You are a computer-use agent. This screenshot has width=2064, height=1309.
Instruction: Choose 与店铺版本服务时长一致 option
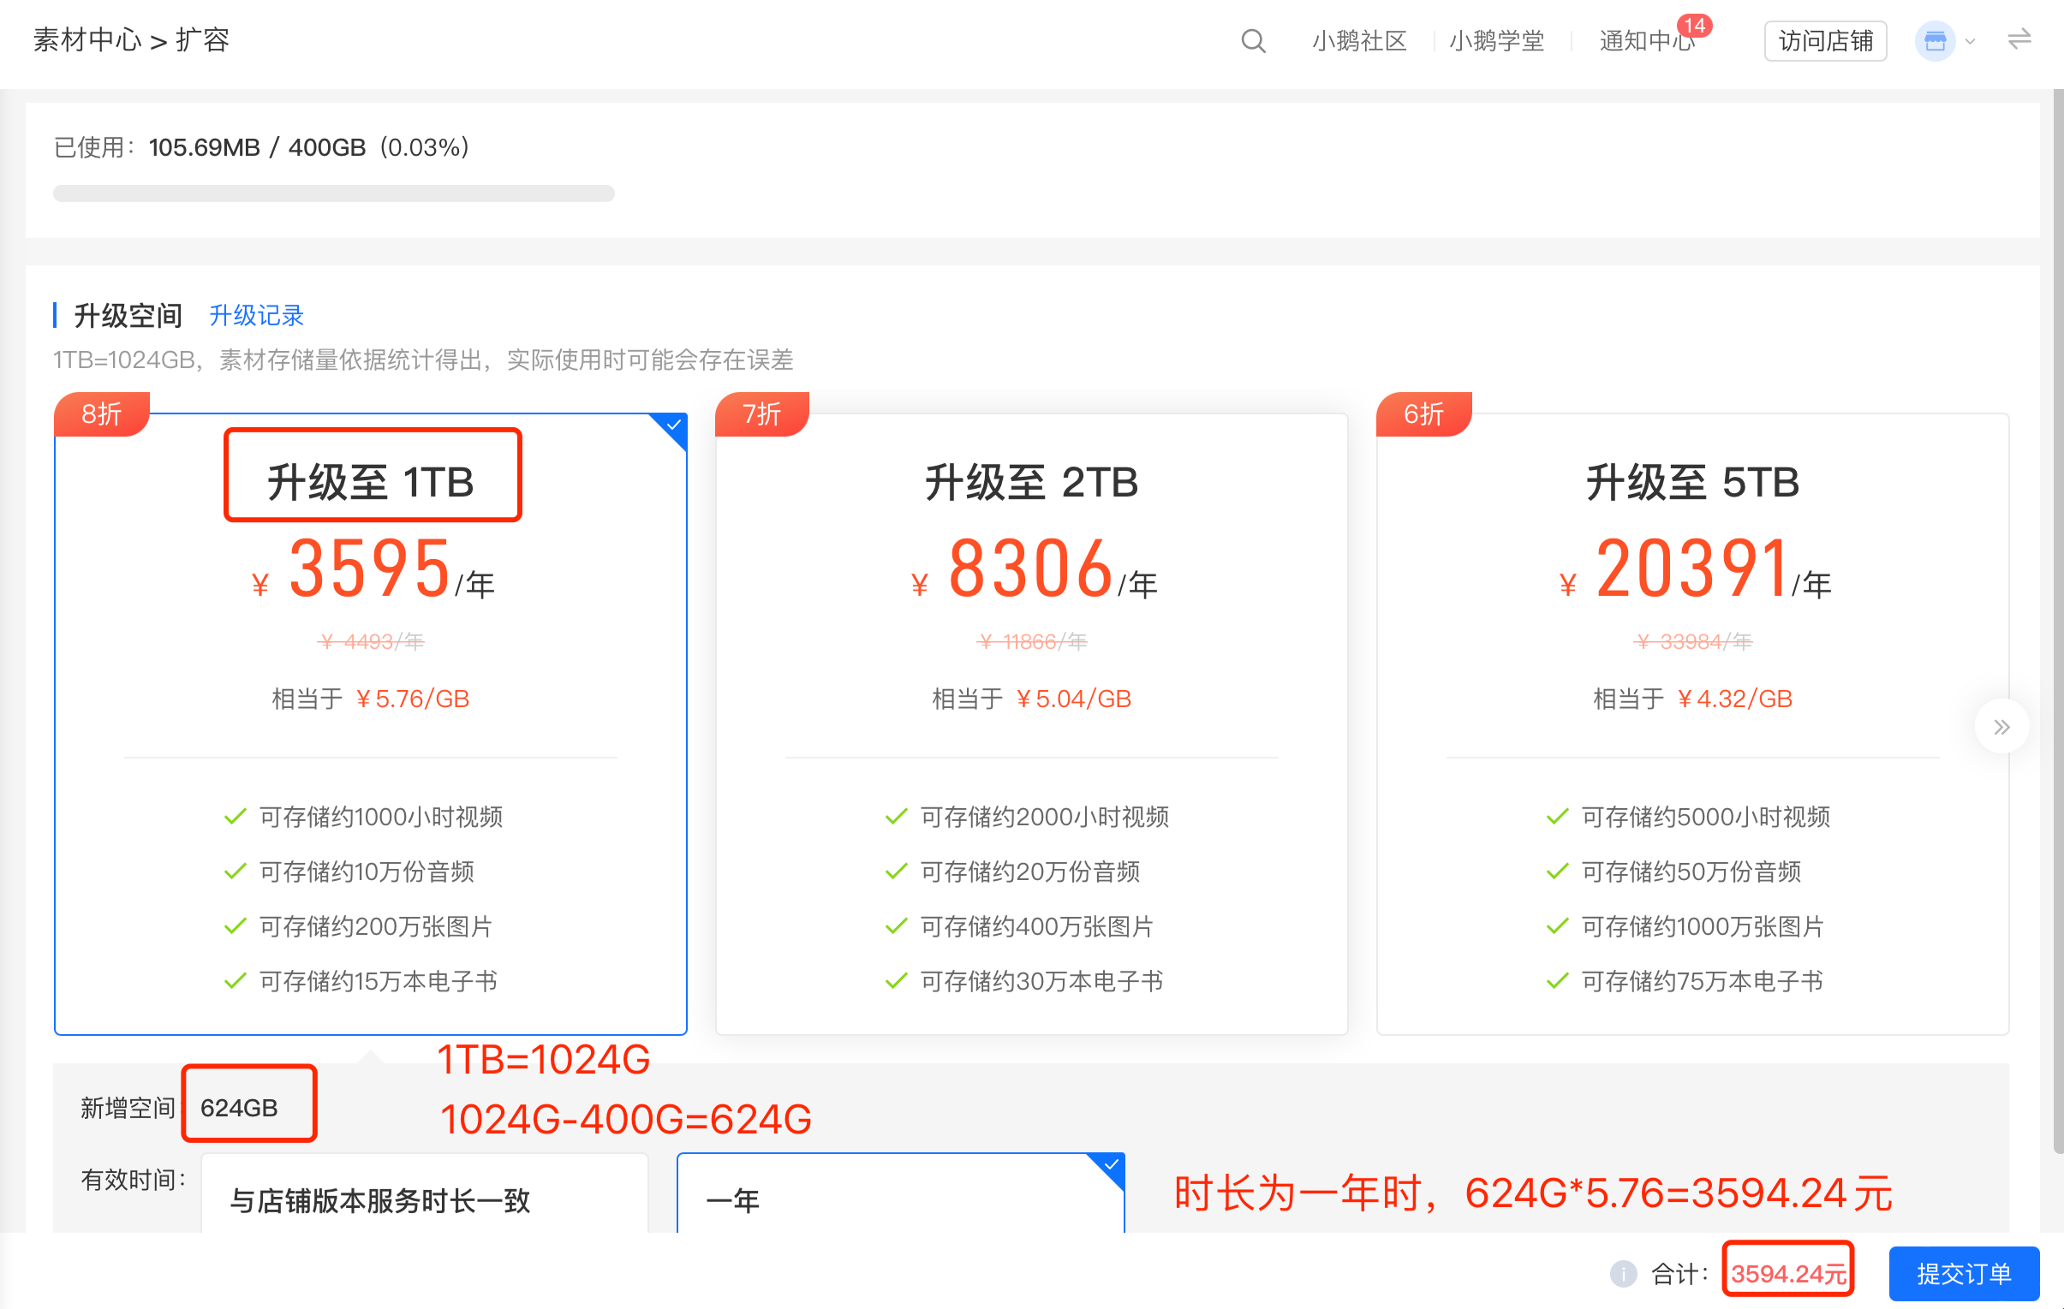[x=424, y=1193]
